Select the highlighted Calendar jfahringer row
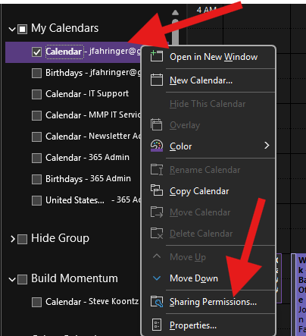Screen dimensions: 306x336 [x=73, y=52]
